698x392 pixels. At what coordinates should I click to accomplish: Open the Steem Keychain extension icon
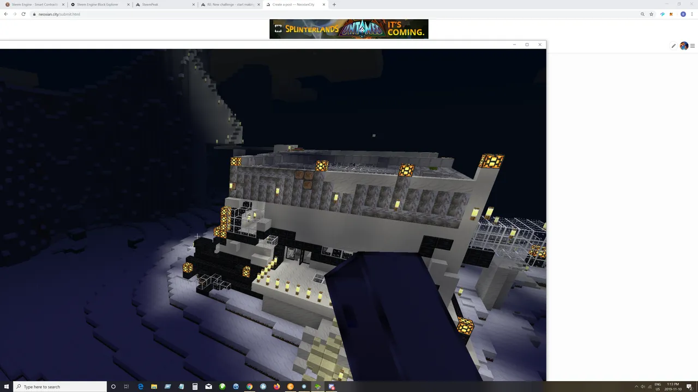click(x=663, y=14)
